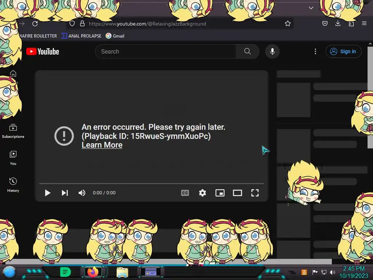373x280 pixels.
Task: Open the You section in sidebar
Action: pyautogui.click(x=13, y=158)
